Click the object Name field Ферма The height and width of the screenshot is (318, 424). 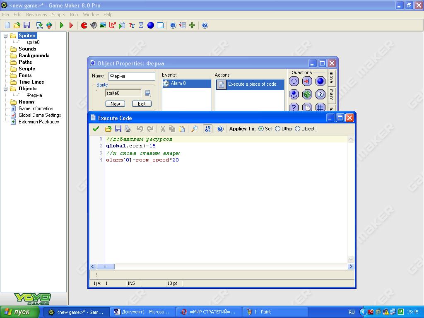132,76
